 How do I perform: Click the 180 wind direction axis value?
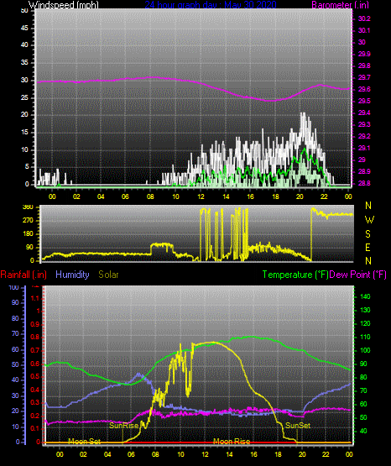(28, 234)
